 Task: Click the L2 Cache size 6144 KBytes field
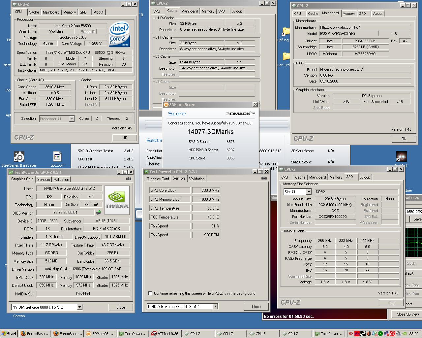tap(201, 62)
